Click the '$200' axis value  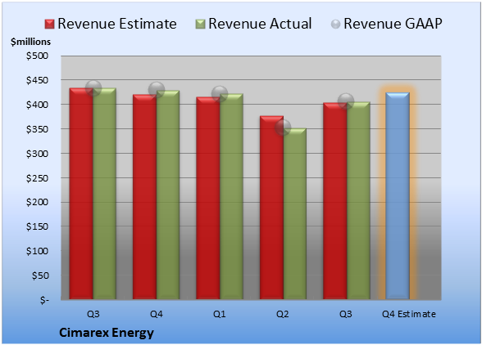pyautogui.click(x=37, y=202)
